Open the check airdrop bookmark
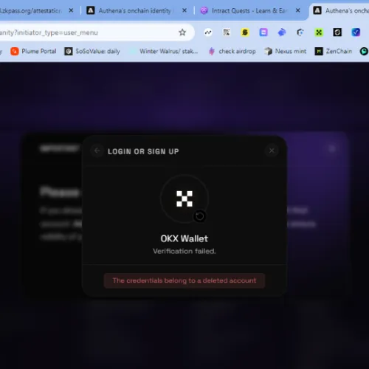This screenshot has height=369, width=369. [x=232, y=51]
